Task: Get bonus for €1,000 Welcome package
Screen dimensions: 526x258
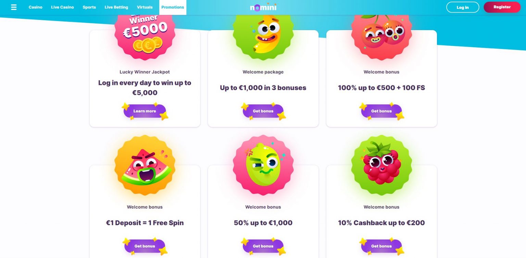Action: [263, 111]
